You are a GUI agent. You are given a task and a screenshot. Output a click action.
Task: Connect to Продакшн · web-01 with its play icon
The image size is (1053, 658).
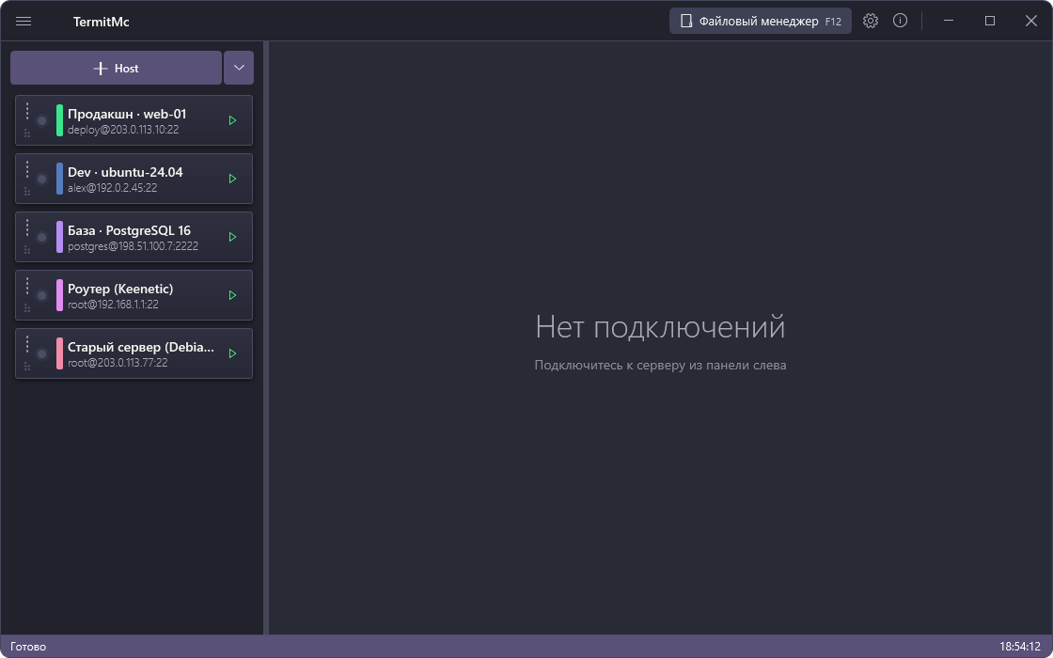232,121
